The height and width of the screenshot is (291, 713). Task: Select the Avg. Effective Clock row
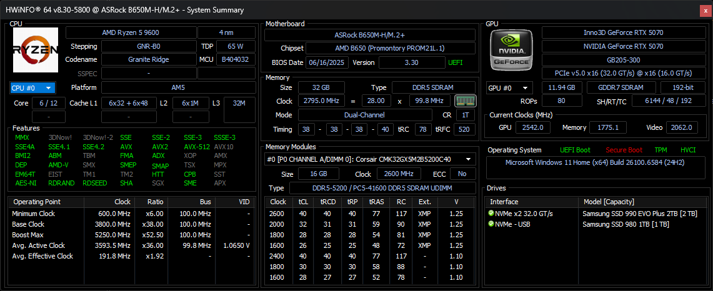131,256
